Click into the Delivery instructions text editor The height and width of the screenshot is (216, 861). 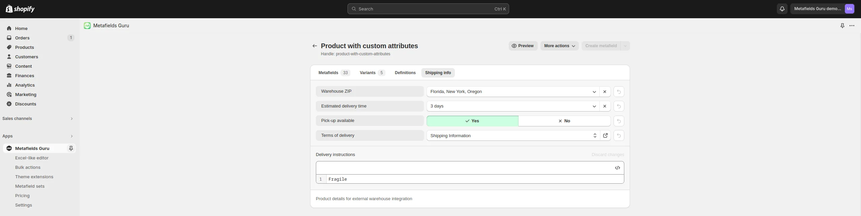coord(475,179)
